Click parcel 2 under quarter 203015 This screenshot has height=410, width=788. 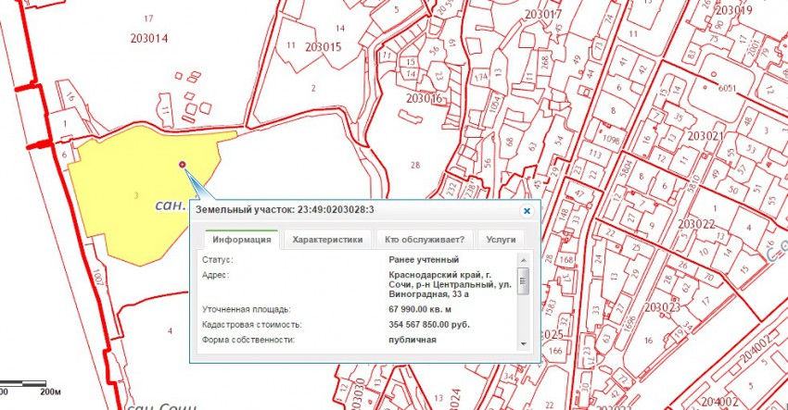click(x=313, y=88)
